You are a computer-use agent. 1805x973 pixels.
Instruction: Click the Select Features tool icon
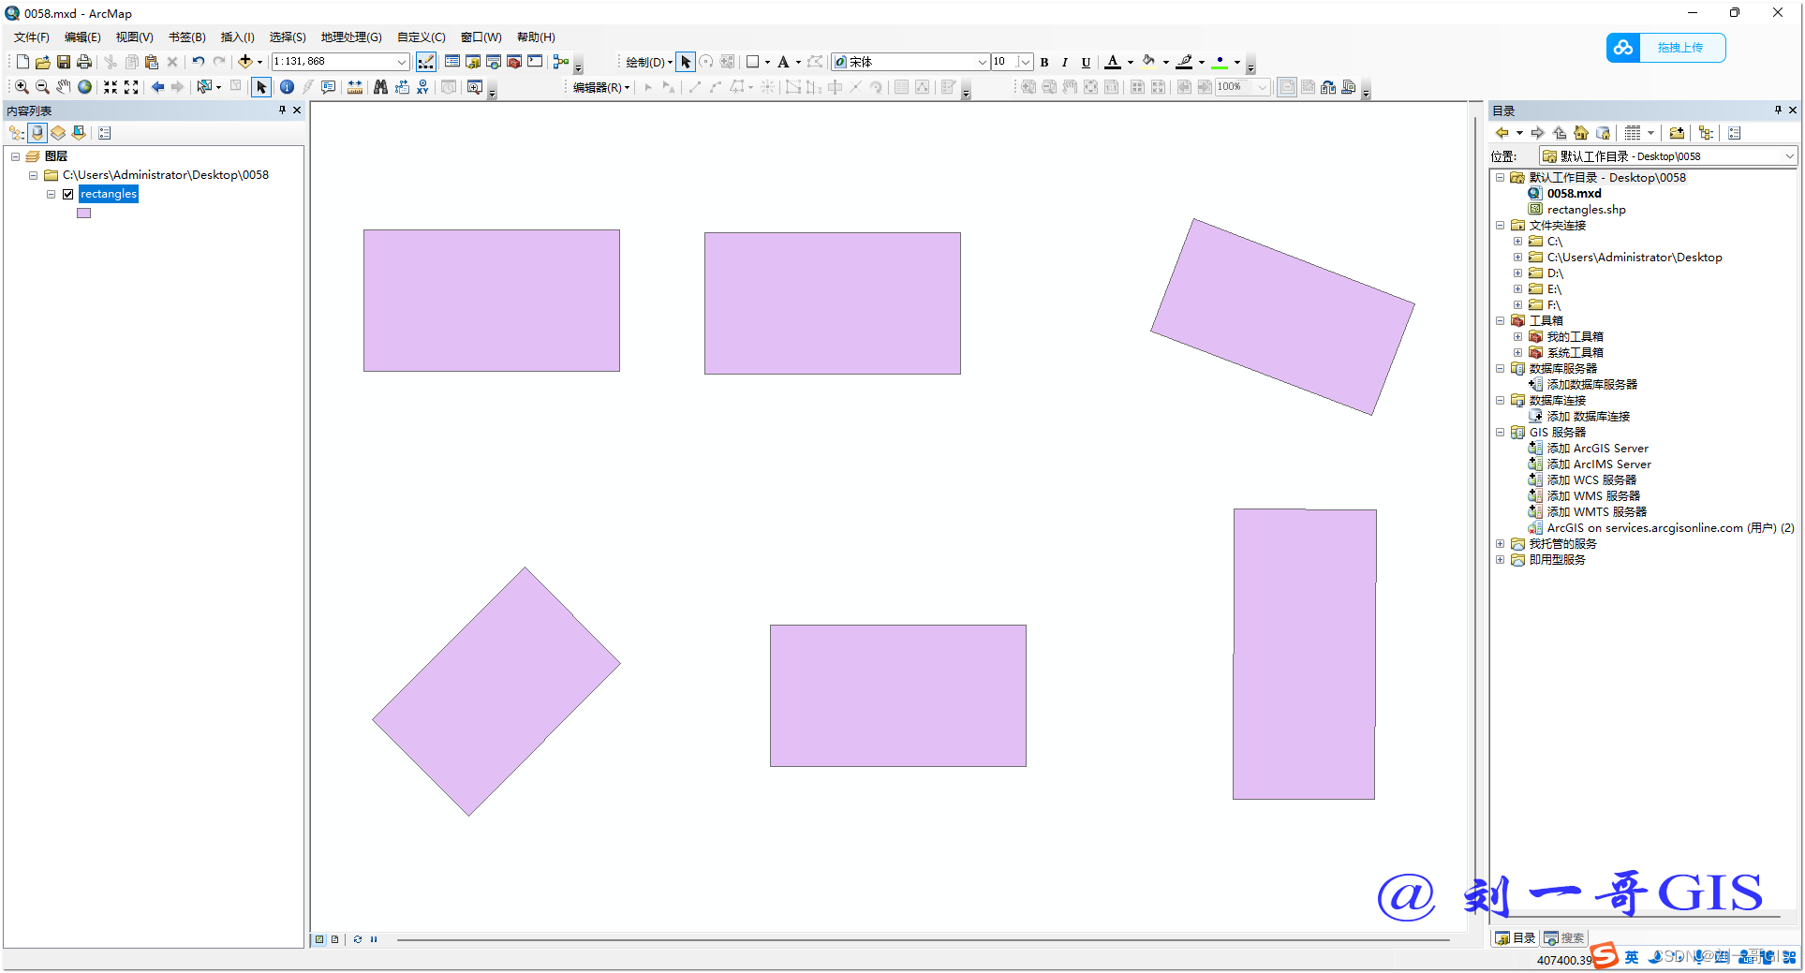pos(203,87)
